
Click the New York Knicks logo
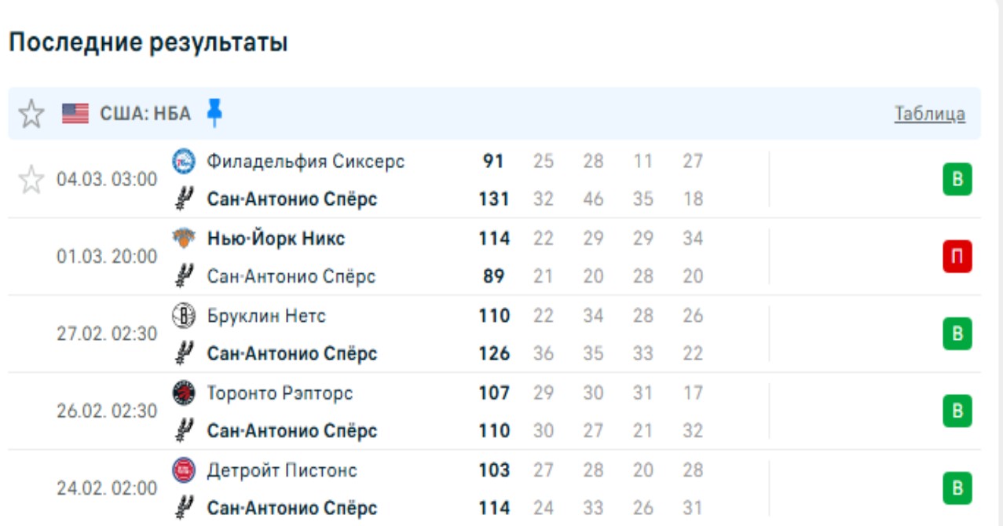pos(183,239)
